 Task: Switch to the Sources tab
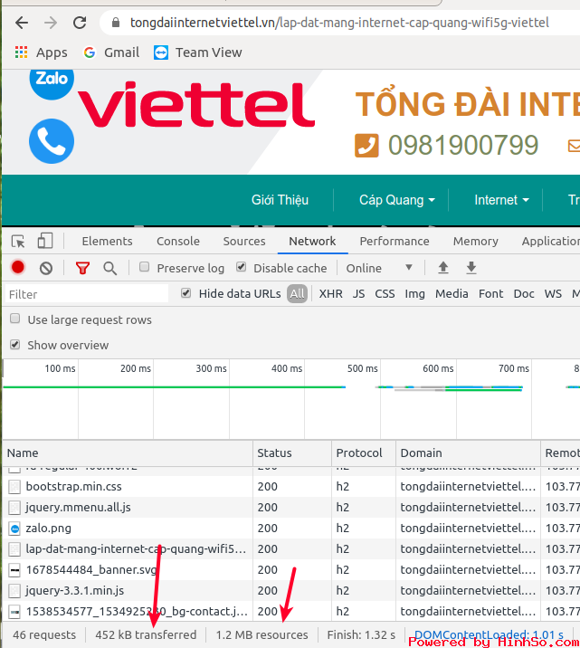coord(244,241)
